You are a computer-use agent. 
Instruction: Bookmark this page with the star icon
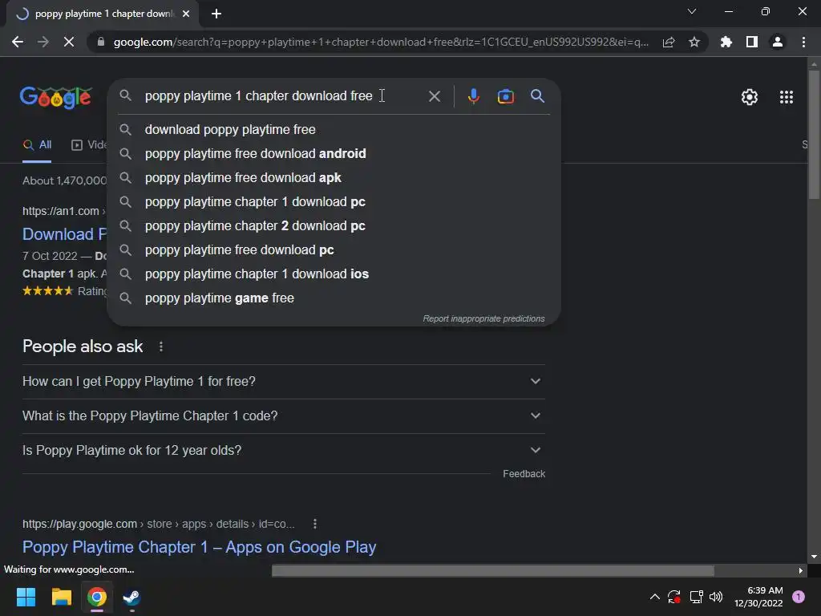(694, 42)
